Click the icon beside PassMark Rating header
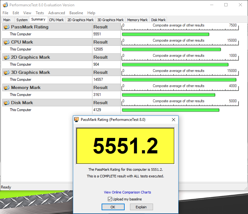Viewport: 248px width, 214px height. pos(7,27)
